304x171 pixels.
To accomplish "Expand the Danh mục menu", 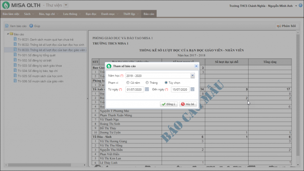I will pyautogui.click(x=118, y=14).
